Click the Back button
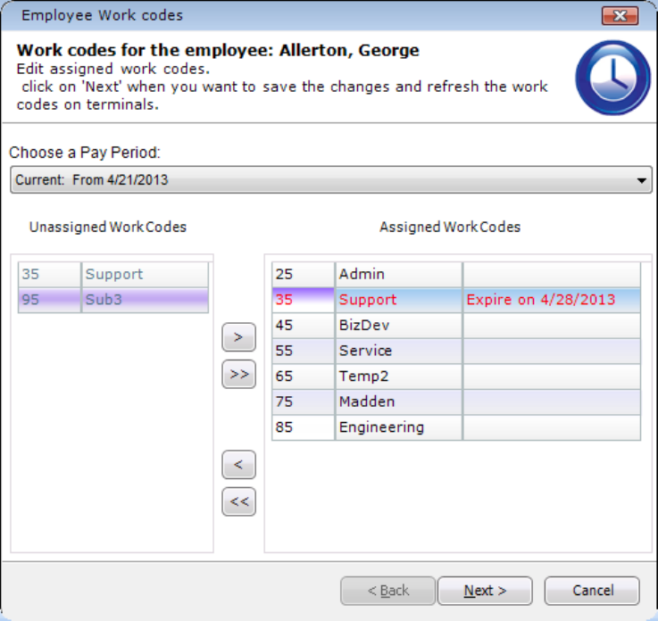Screen dimensions: 658x621 click(x=387, y=591)
